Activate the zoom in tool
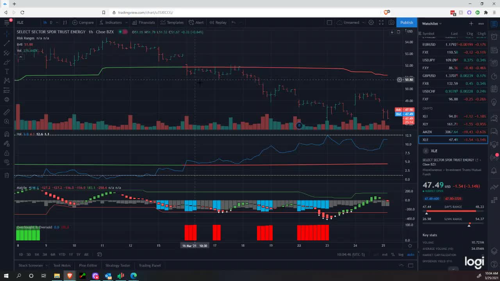This screenshot has height=281, width=500. click(x=7, y=122)
